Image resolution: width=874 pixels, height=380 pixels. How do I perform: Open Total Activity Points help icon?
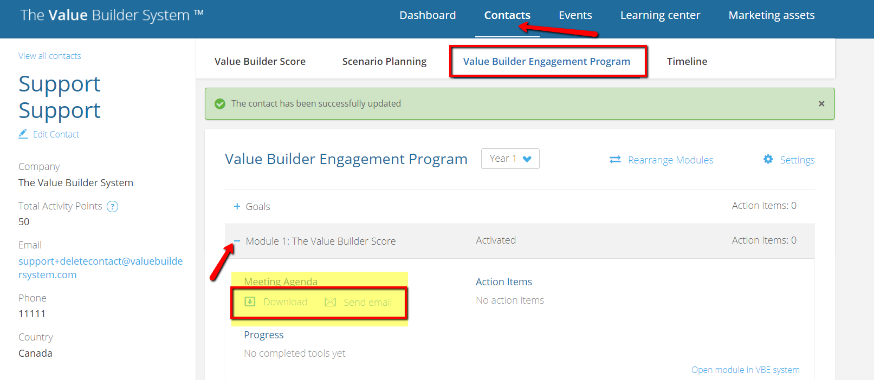(x=112, y=206)
